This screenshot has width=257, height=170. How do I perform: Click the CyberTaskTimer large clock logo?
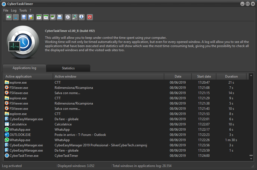(23, 42)
